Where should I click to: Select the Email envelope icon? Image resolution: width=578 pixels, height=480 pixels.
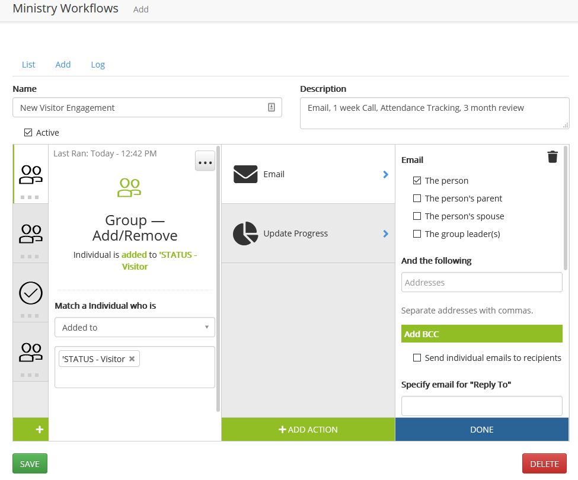[246, 174]
